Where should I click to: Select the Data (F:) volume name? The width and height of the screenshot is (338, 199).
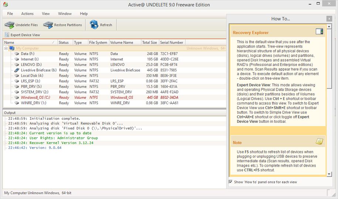point(27,54)
